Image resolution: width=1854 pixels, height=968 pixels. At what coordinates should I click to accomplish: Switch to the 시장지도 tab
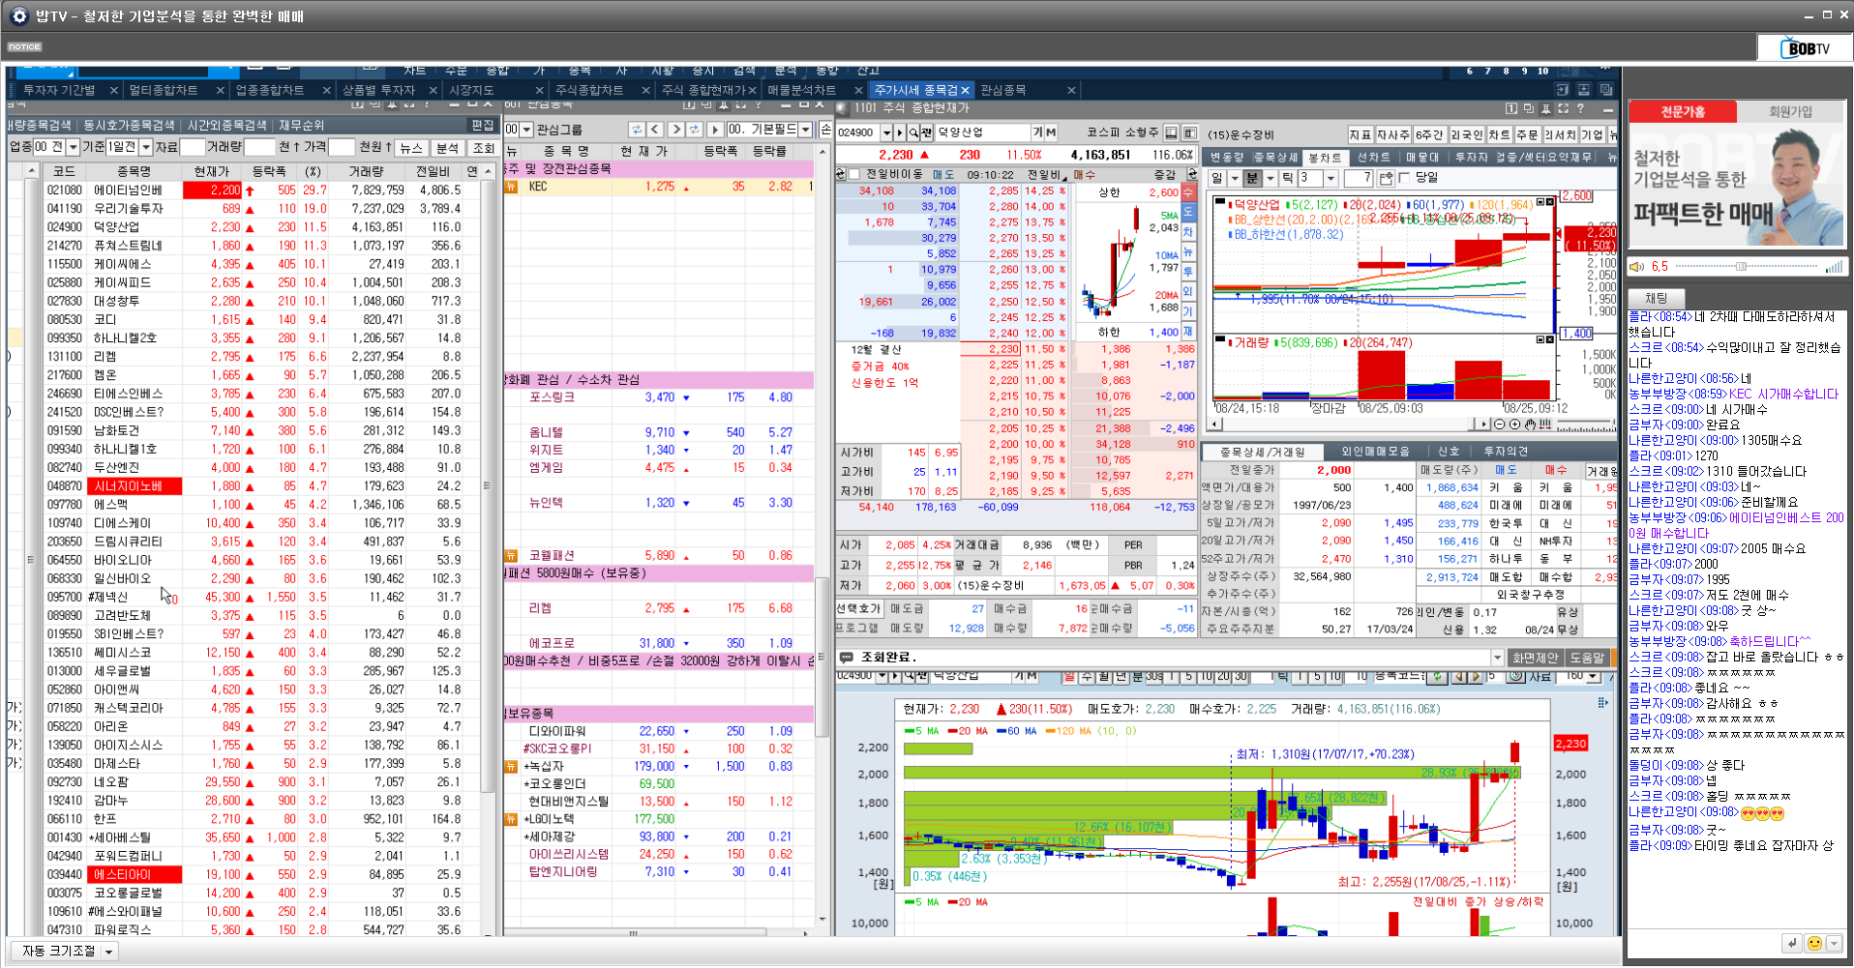click(x=471, y=90)
